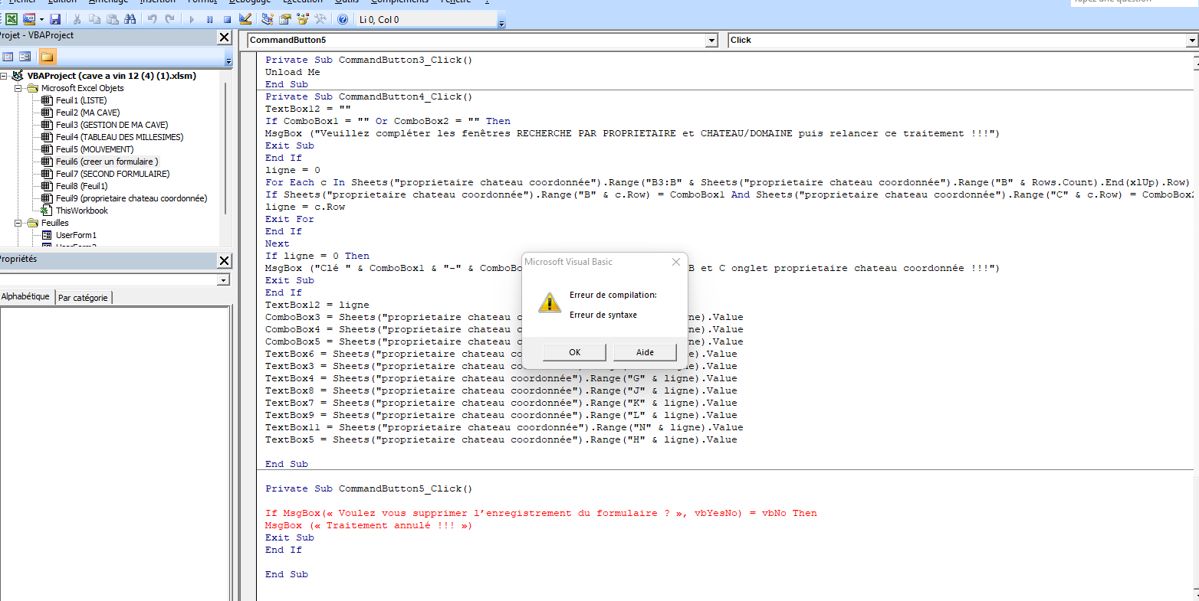This screenshot has height=601, width=1199.
Task: Open the CommandButton5 object dropdown
Action: click(711, 41)
